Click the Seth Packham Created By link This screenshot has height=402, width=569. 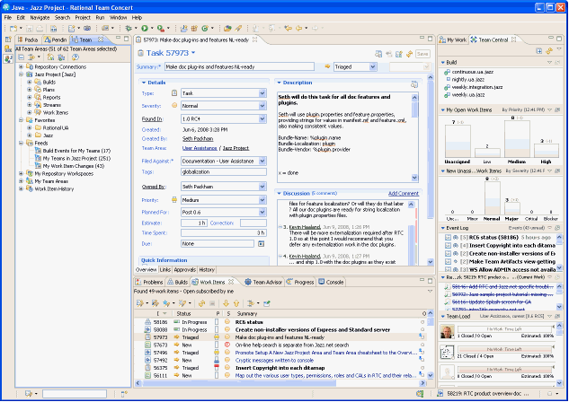tap(198, 139)
